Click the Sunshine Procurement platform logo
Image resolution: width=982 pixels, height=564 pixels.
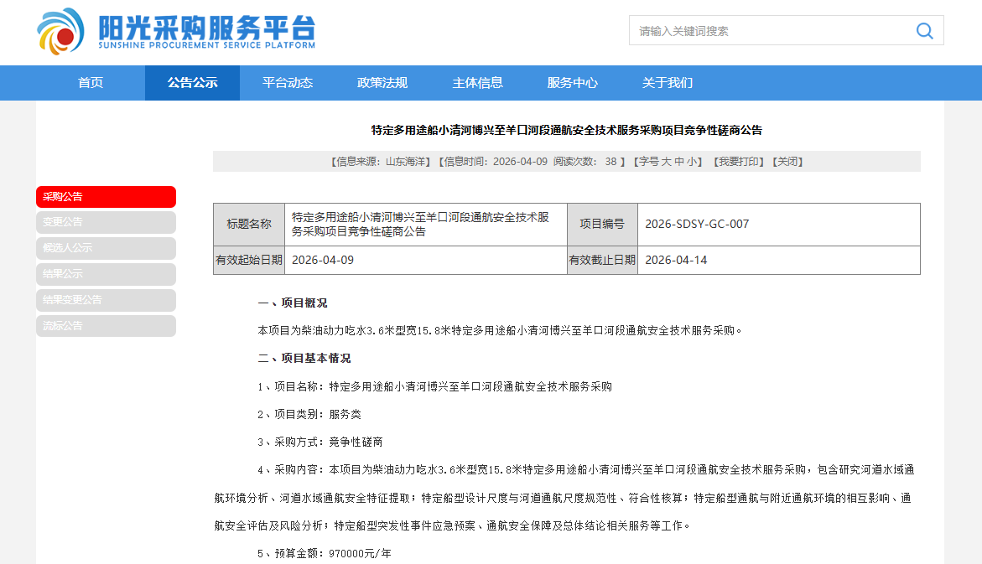tap(176, 31)
